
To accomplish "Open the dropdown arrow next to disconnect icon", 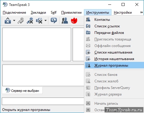I will pyautogui.click(x=14, y=21).
